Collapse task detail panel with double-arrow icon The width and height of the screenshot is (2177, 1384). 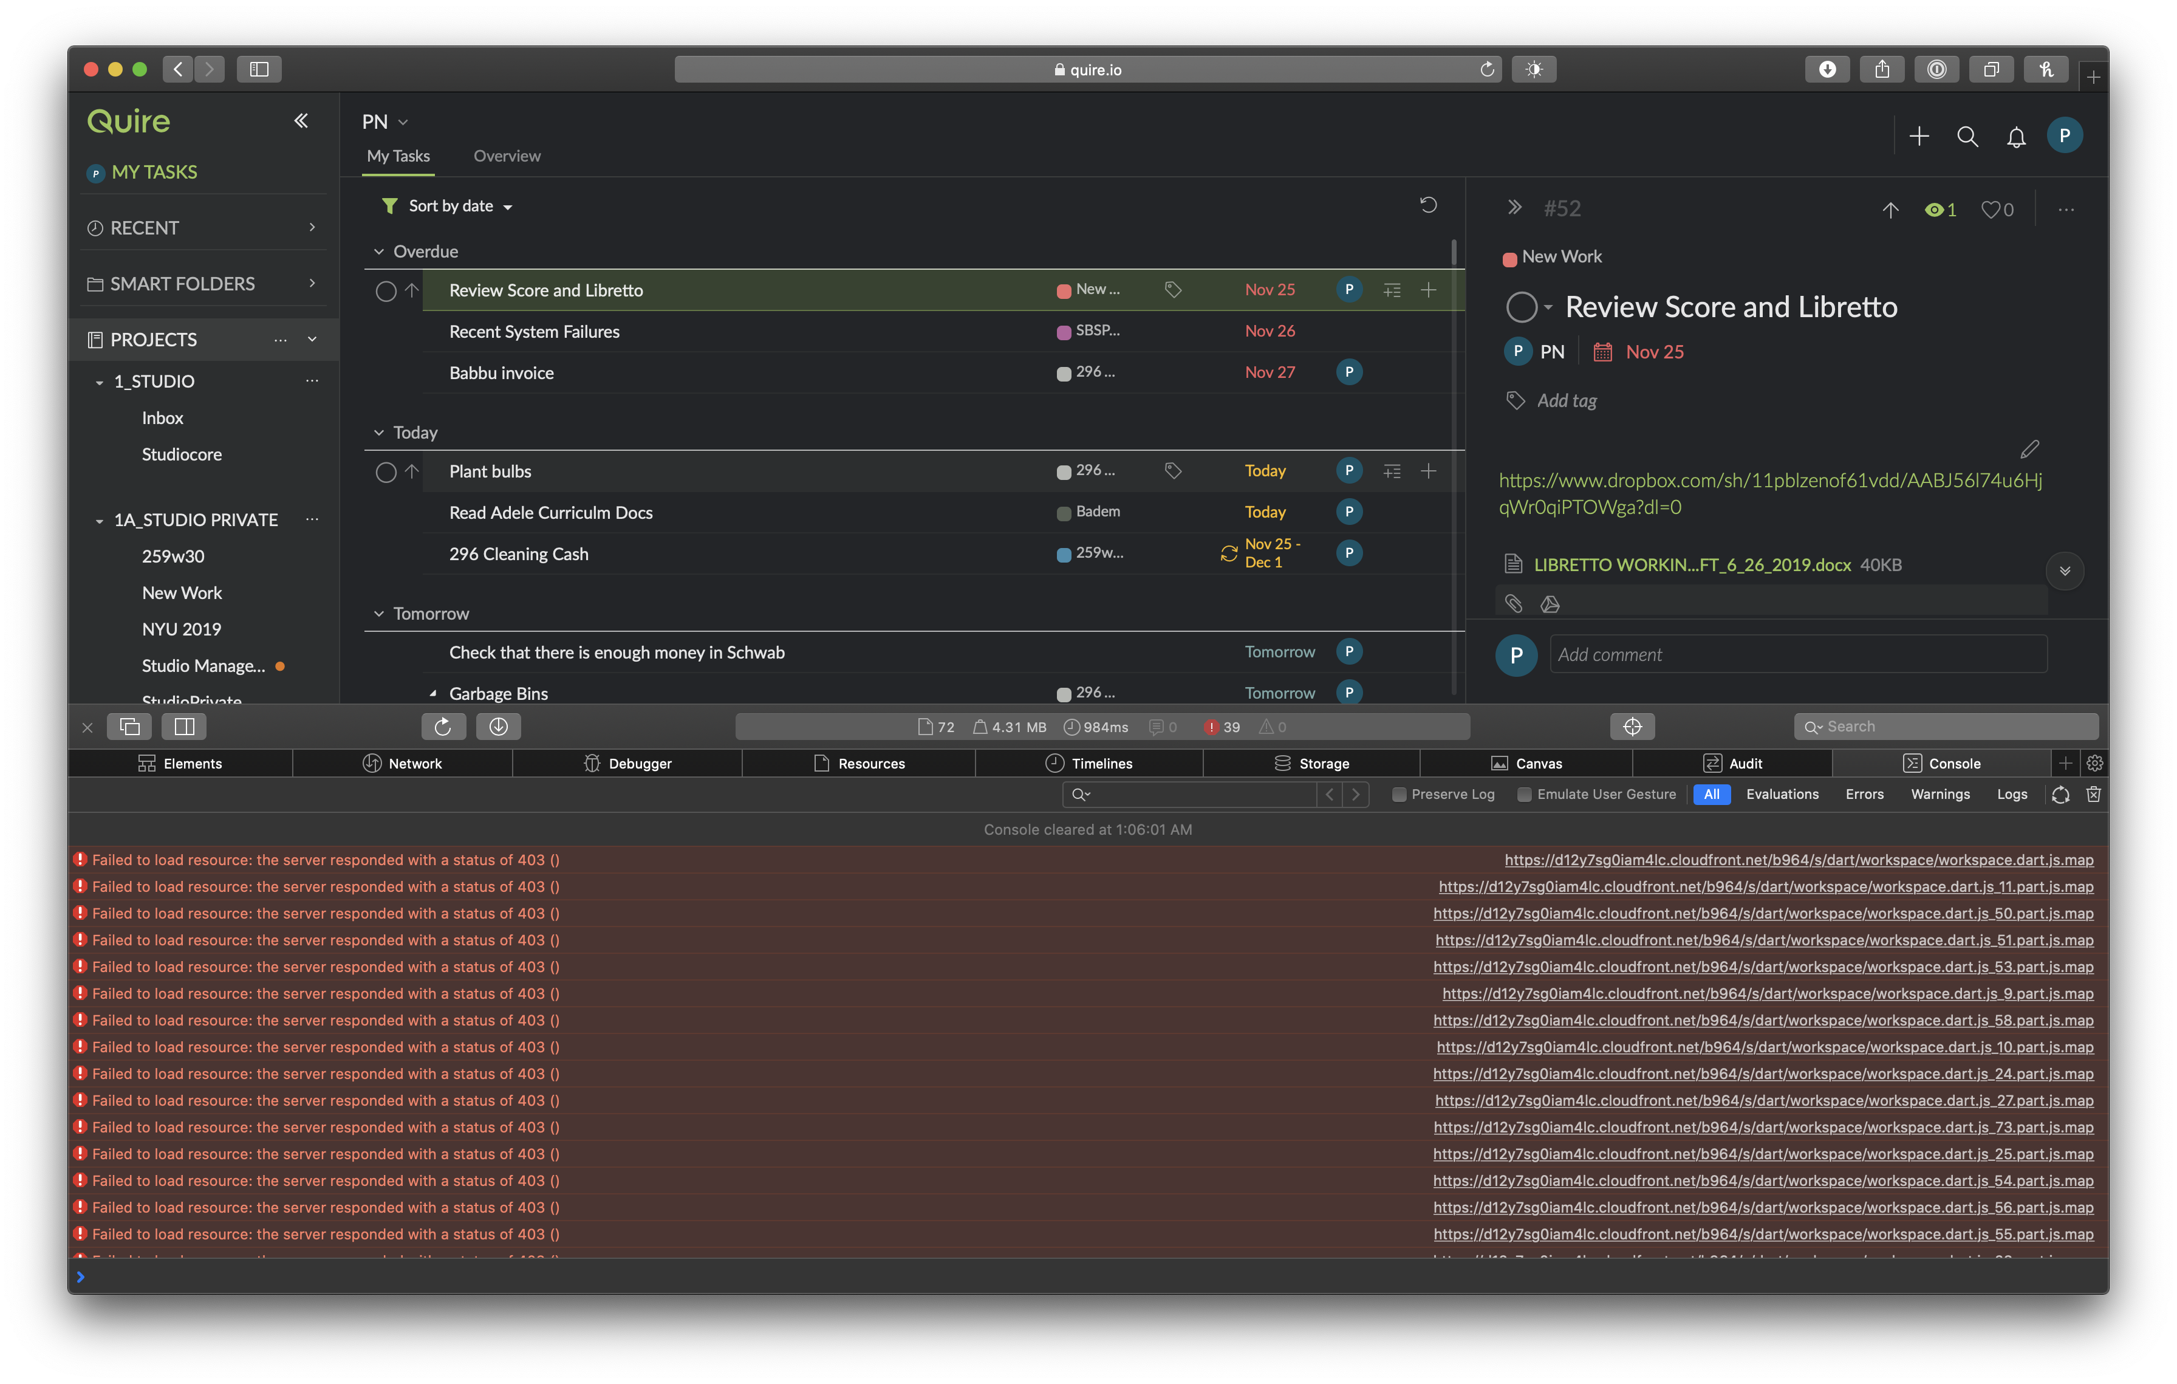[x=1514, y=207]
